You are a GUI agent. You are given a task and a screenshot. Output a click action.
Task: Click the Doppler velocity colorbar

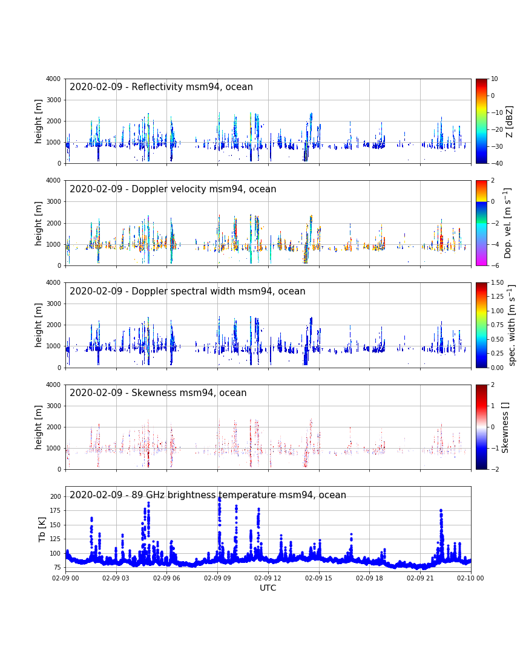481,223
